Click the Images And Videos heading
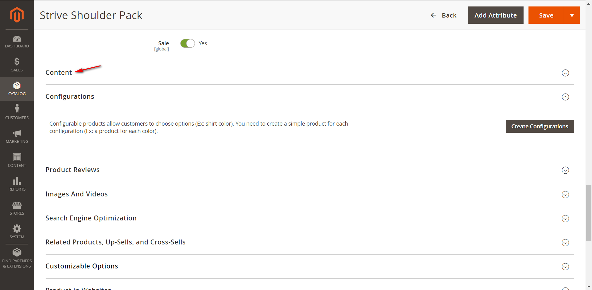The height and width of the screenshot is (290, 592). point(76,194)
